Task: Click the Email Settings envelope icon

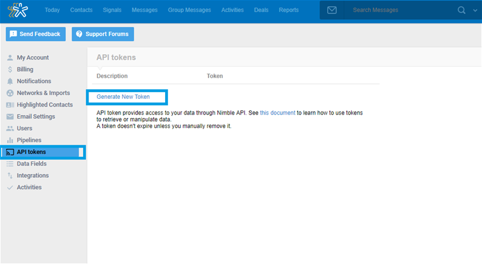Action: tap(10, 116)
